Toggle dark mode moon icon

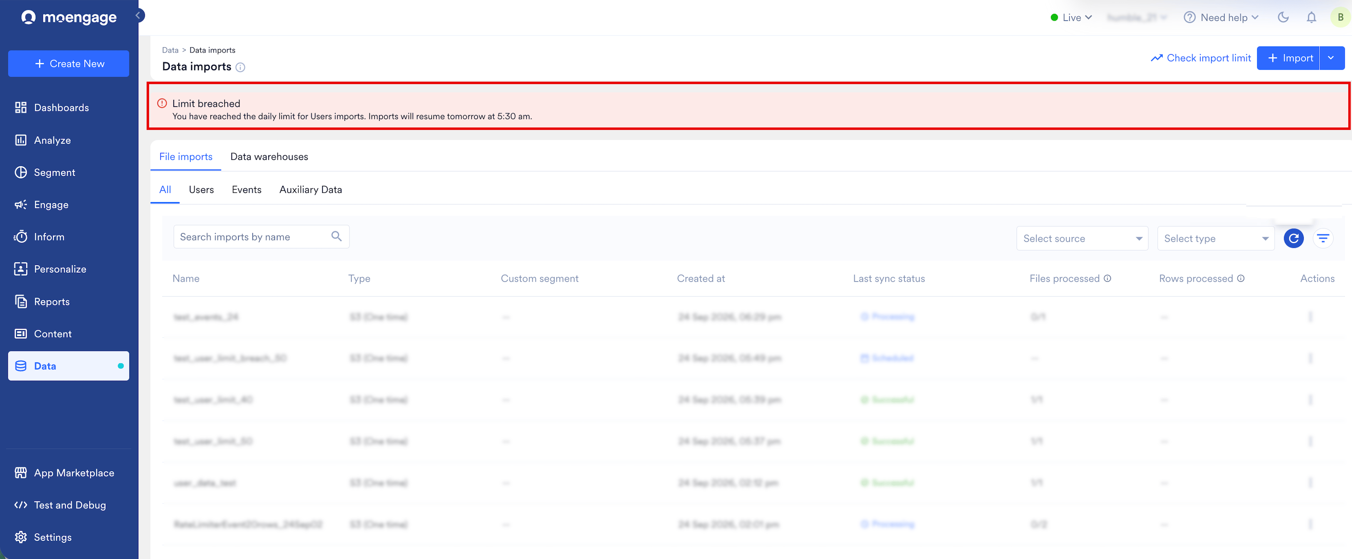(1283, 17)
